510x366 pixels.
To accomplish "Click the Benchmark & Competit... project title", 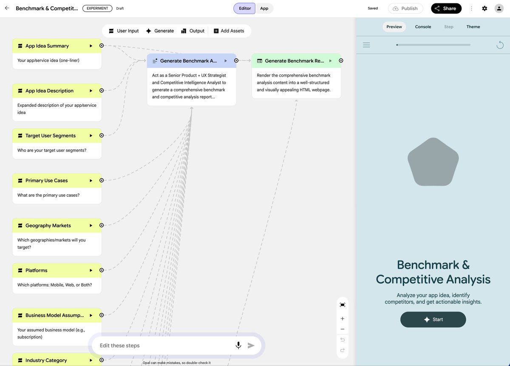I will [47, 9].
